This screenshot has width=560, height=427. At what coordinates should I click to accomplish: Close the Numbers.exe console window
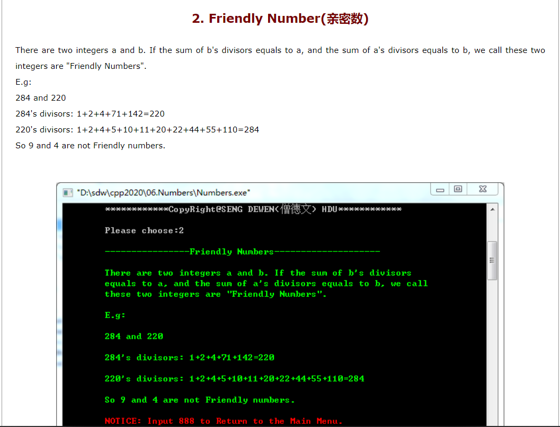click(483, 189)
